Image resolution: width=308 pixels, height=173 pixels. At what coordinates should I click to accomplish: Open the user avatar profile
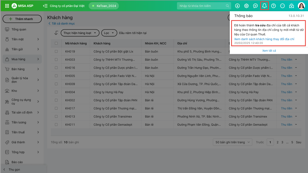point(301,6)
